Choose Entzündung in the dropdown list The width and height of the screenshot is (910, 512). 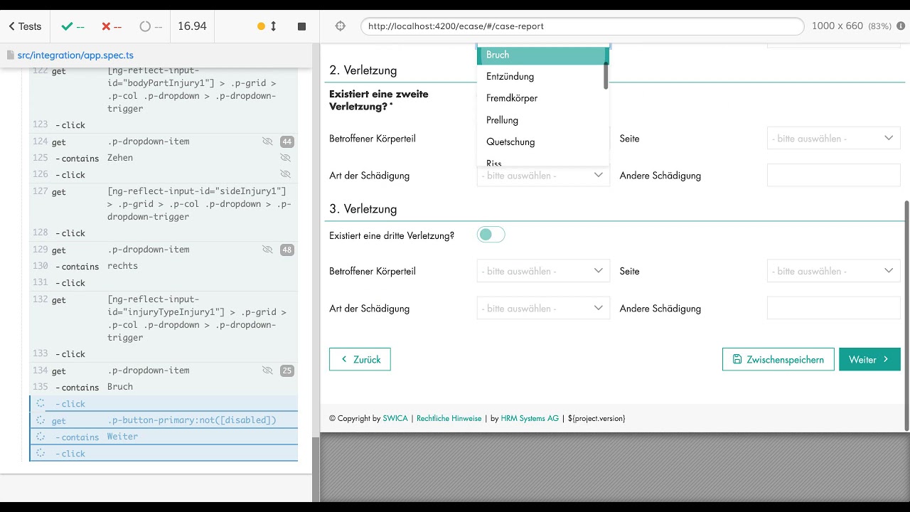tap(543, 76)
